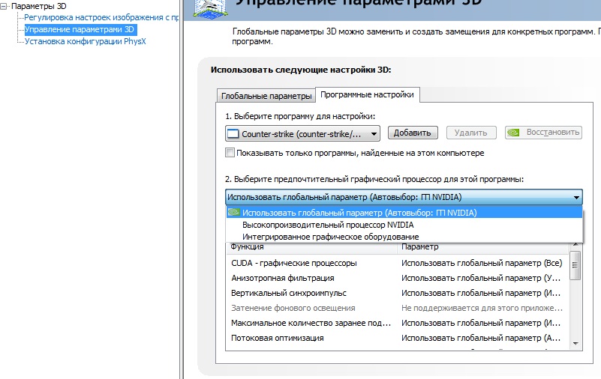Image resolution: width=601 pixels, height=379 pixels.
Task: Click the settings list scrollbar thumb
Action: pyautogui.click(x=575, y=265)
